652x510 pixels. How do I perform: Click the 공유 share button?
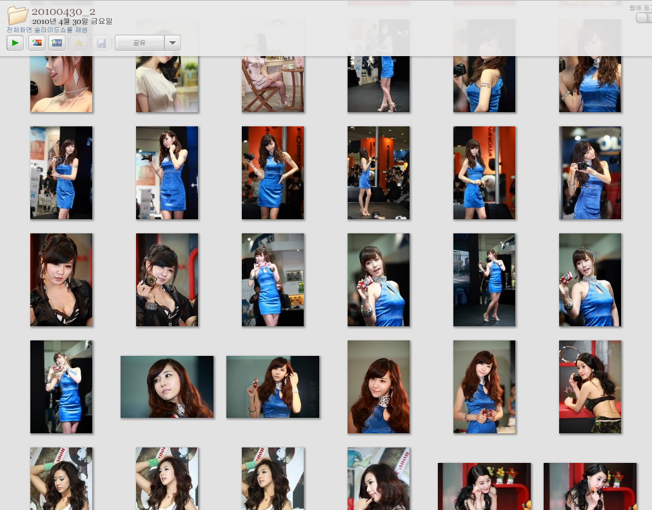pos(139,43)
